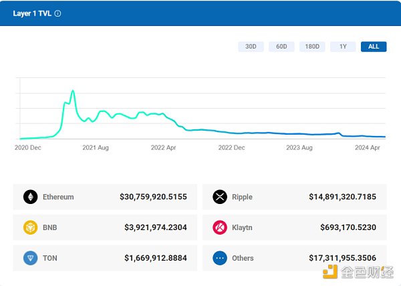The width and height of the screenshot is (401, 286).
Task: Click the Others three-dot icon
Action: click(221, 258)
